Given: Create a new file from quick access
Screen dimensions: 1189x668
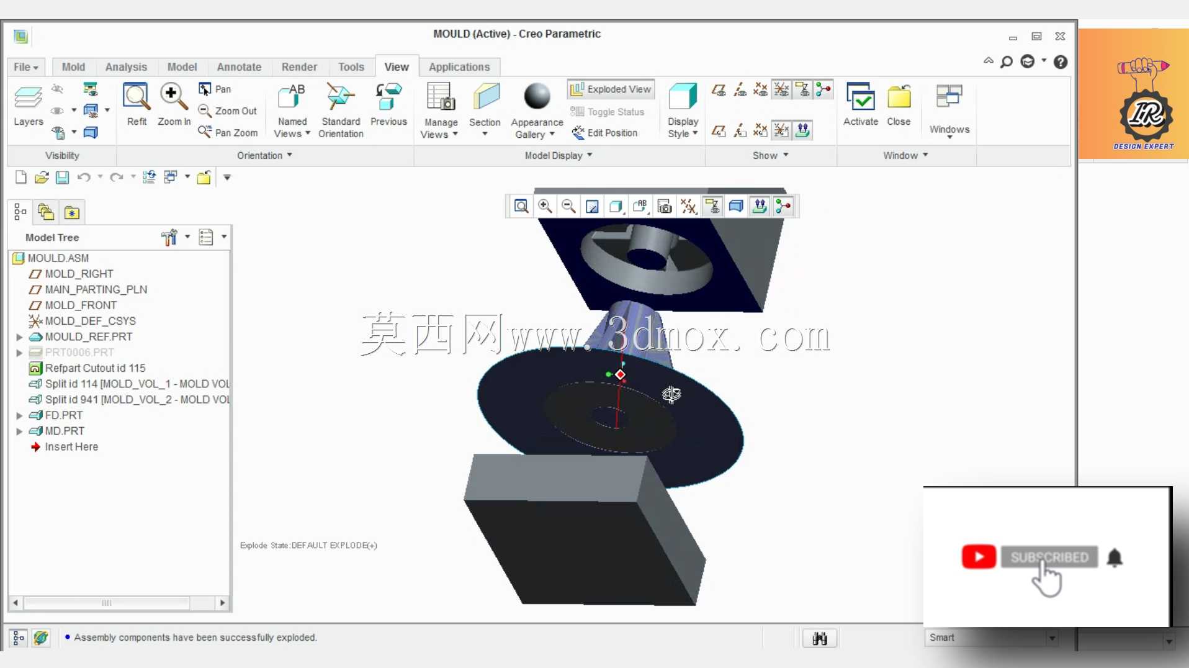Looking at the screenshot, I should pos(20,178).
